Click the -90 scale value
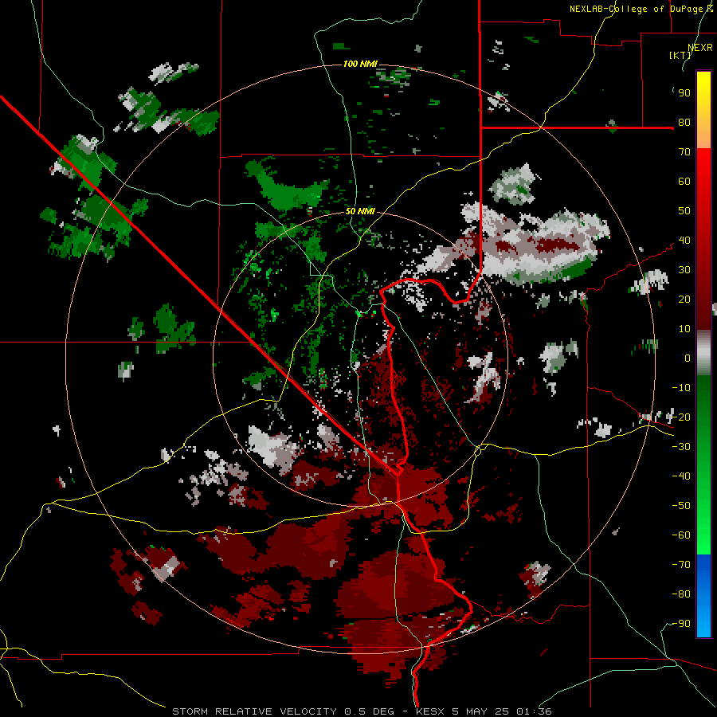 pos(681,624)
